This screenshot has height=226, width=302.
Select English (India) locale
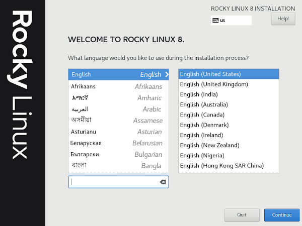[x=229, y=94]
